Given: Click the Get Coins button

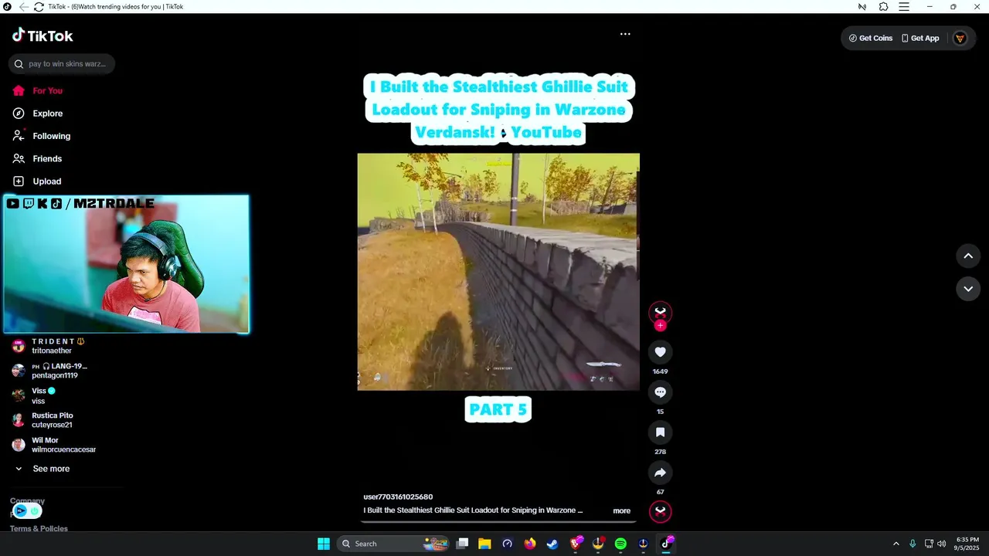Looking at the screenshot, I should pos(870,38).
